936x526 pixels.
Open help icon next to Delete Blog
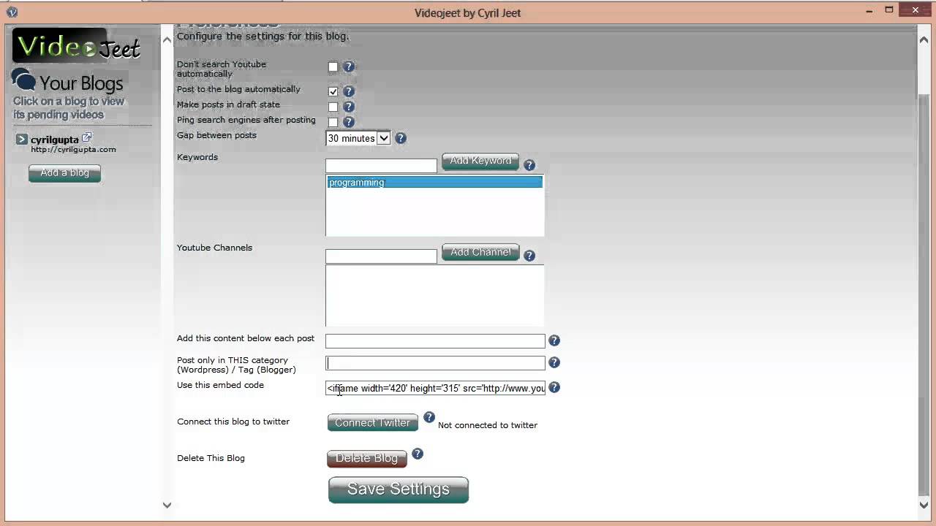click(x=418, y=454)
